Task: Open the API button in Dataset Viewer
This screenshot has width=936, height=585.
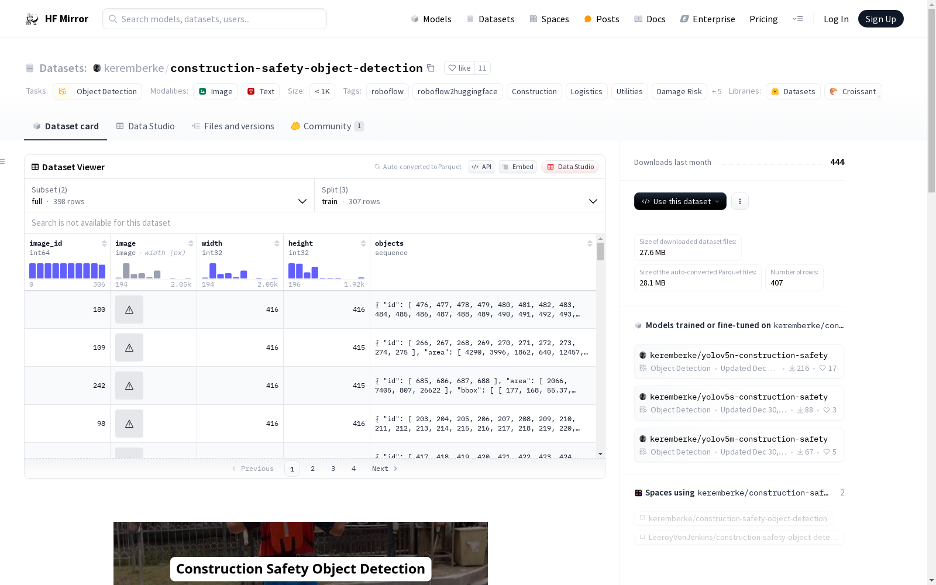Action: pyautogui.click(x=481, y=167)
